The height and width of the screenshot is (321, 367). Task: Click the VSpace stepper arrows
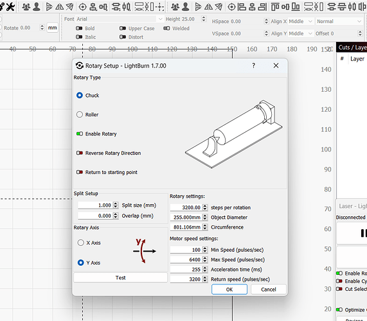pos(266,33)
